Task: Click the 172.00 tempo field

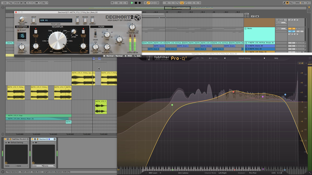Action: [16, 3]
